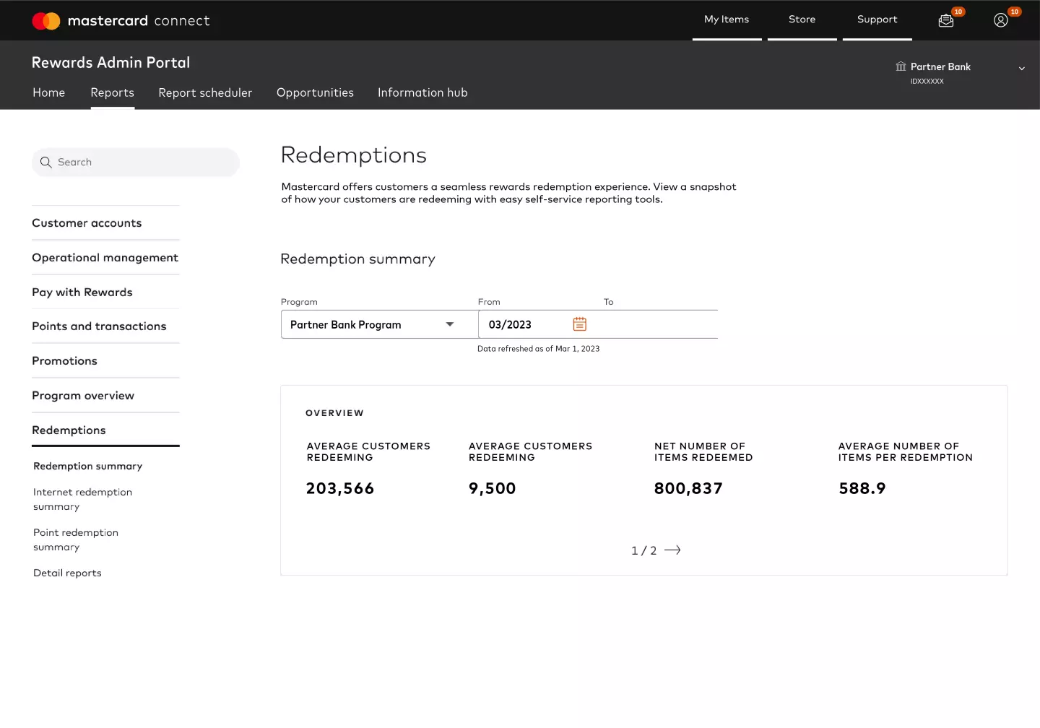1040x728 pixels.
Task: Open the Partner Bank Program dropdown
Action: click(x=380, y=324)
